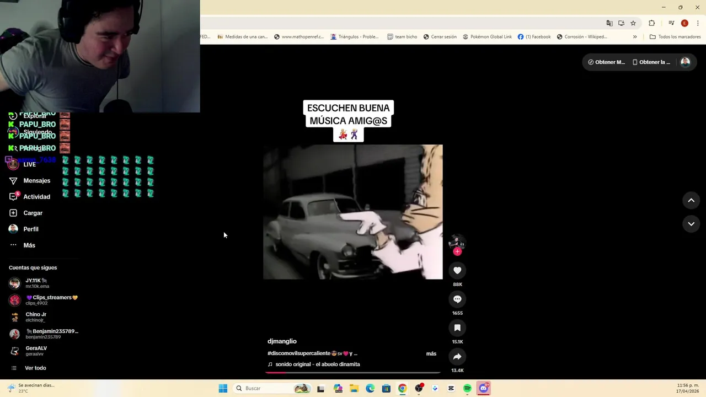The image size is (706, 397).
Task: Open the team bicho bookmark
Action: pos(402,37)
